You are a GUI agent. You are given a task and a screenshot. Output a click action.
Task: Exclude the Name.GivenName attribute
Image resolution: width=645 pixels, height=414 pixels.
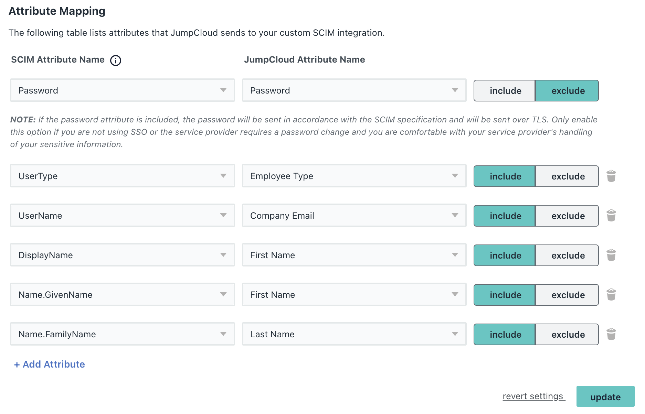pyautogui.click(x=567, y=295)
